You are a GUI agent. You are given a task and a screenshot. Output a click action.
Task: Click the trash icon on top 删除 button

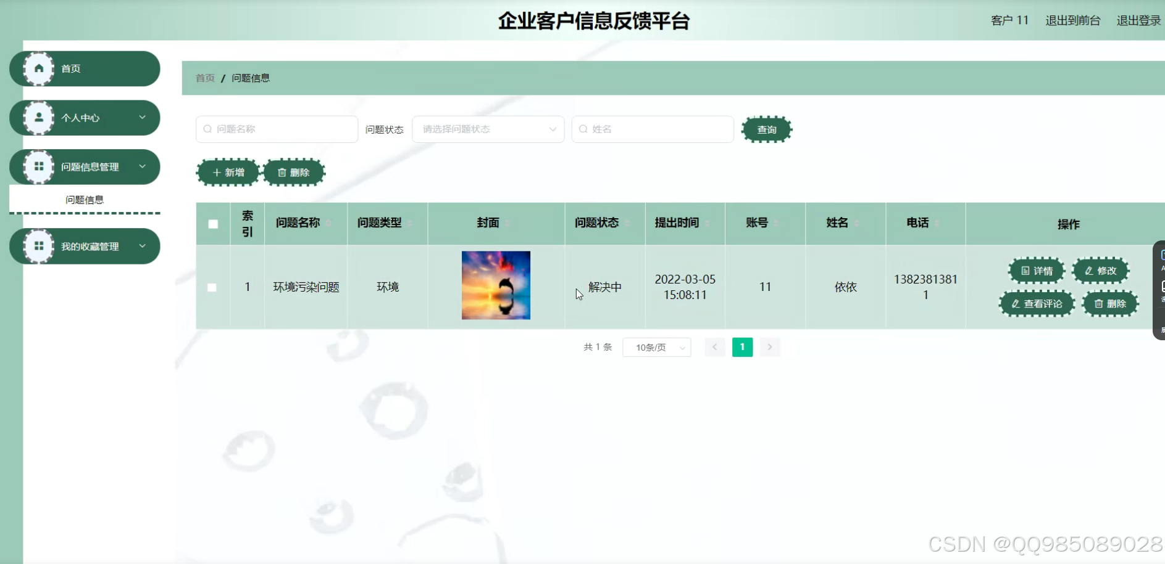[x=283, y=173]
